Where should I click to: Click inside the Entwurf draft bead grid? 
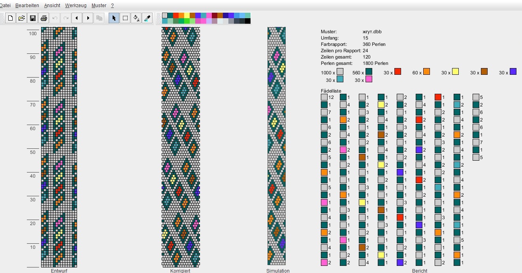59,147
